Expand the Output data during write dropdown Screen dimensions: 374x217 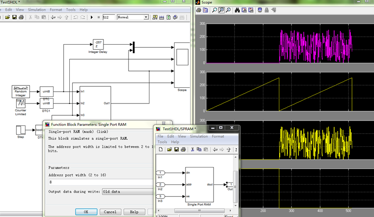tap(127, 192)
